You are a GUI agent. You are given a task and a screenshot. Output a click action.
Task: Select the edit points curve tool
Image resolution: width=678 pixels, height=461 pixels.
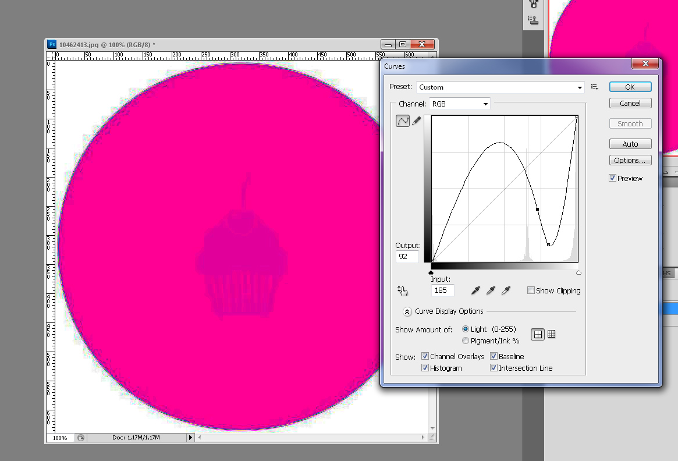(403, 121)
